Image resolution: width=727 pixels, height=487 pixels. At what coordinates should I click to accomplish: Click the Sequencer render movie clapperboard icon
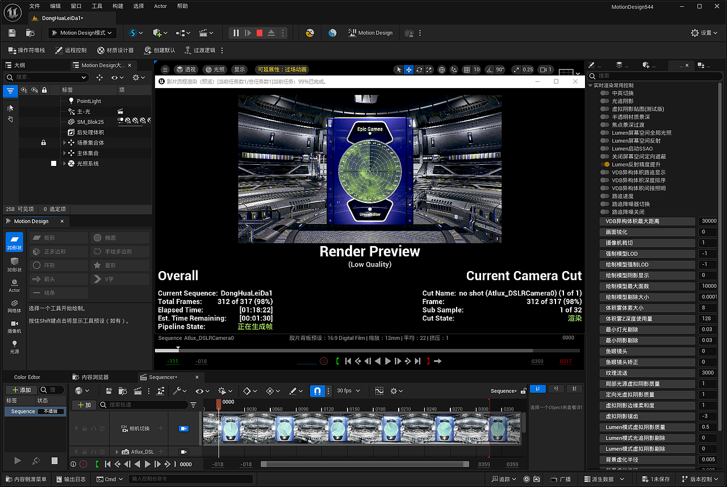tap(137, 391)
